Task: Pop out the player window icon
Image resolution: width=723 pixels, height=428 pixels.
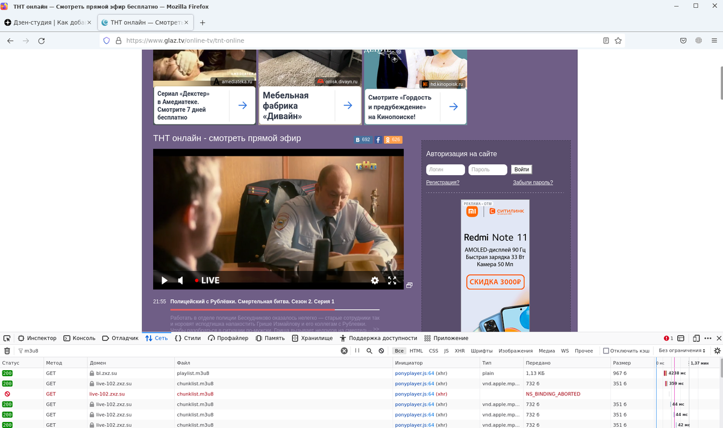Action: tap(410, 285)
